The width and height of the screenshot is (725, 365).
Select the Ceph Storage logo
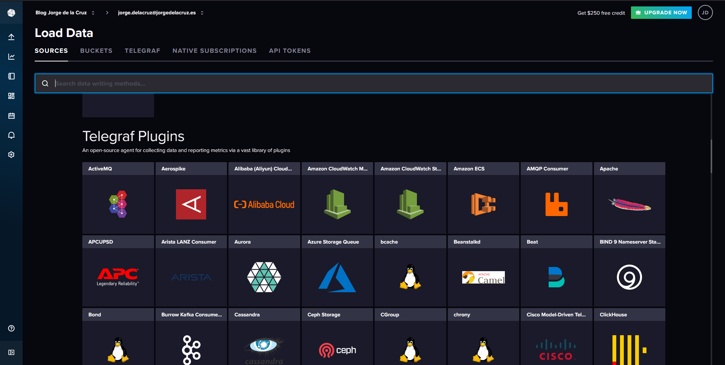337,350
